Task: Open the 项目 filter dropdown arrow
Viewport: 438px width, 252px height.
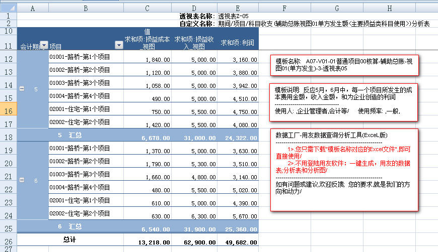Action: click(119, 46)
